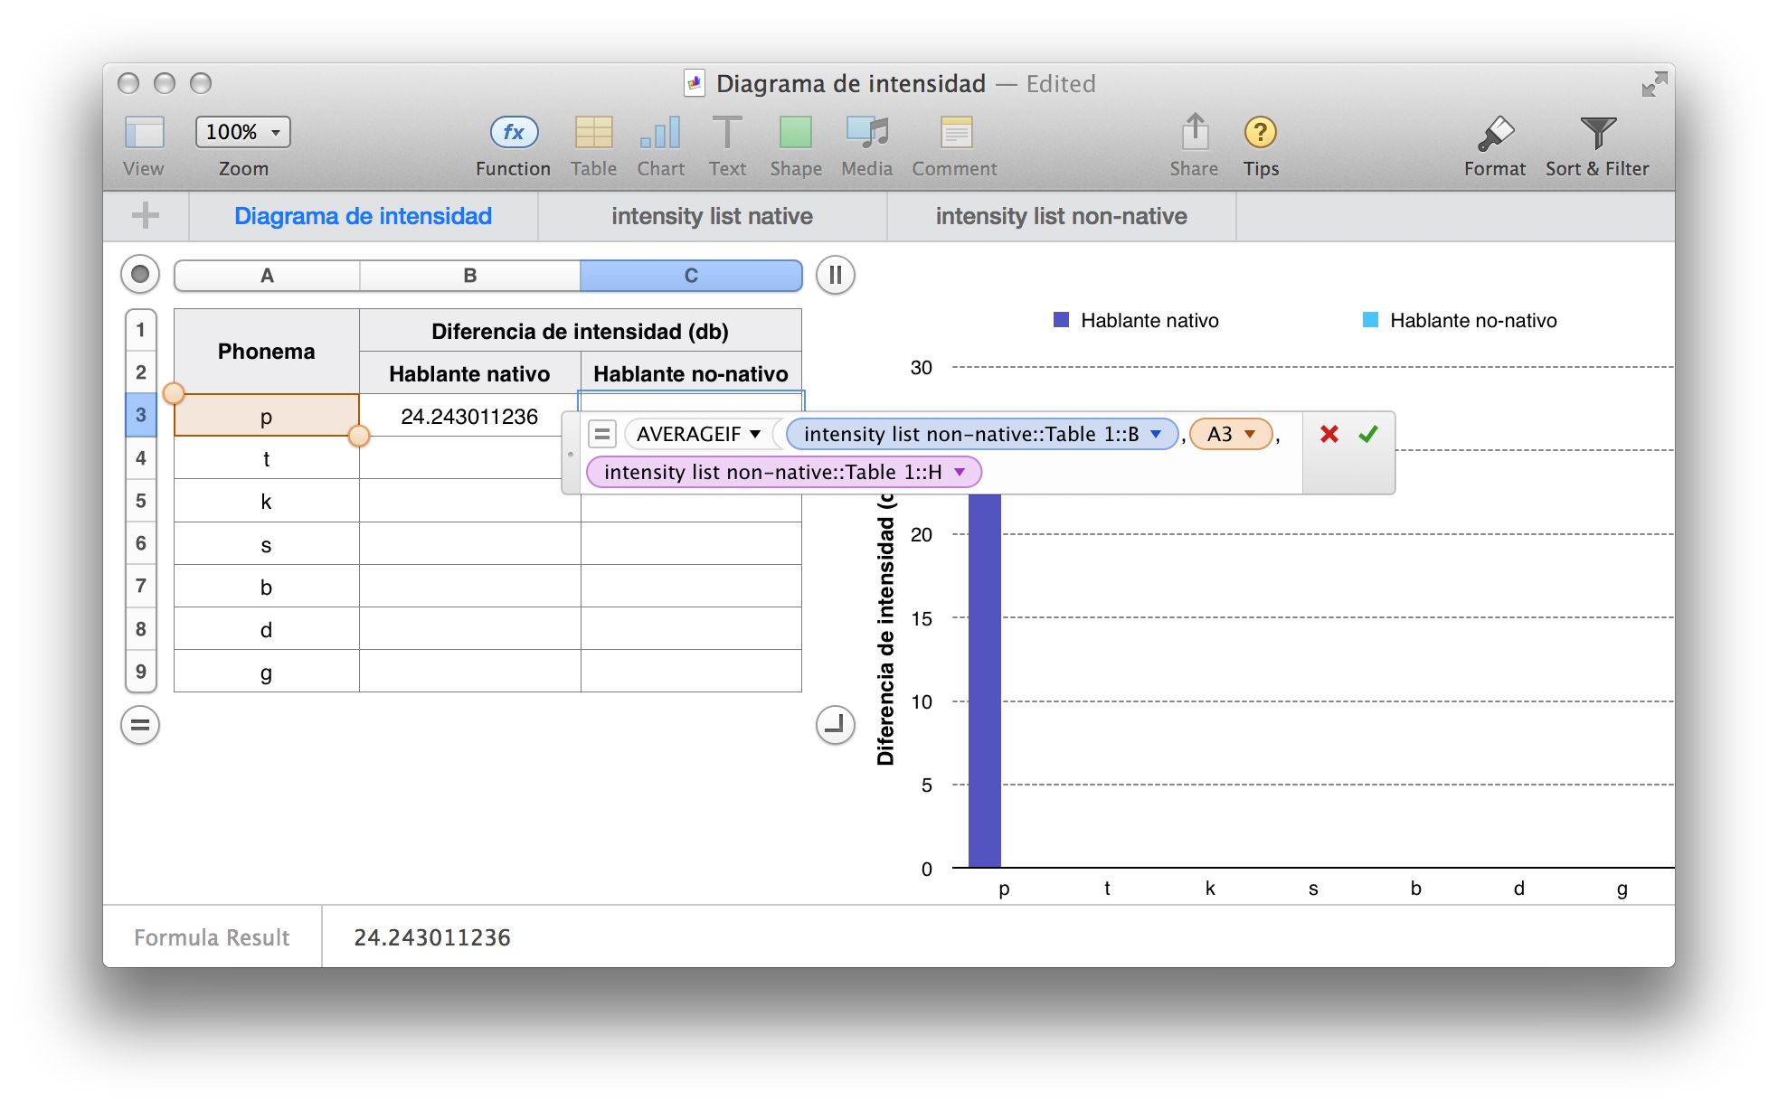The image size is (1778, 1110).
Task: Cancel formula with red X
Action: 1329,434
